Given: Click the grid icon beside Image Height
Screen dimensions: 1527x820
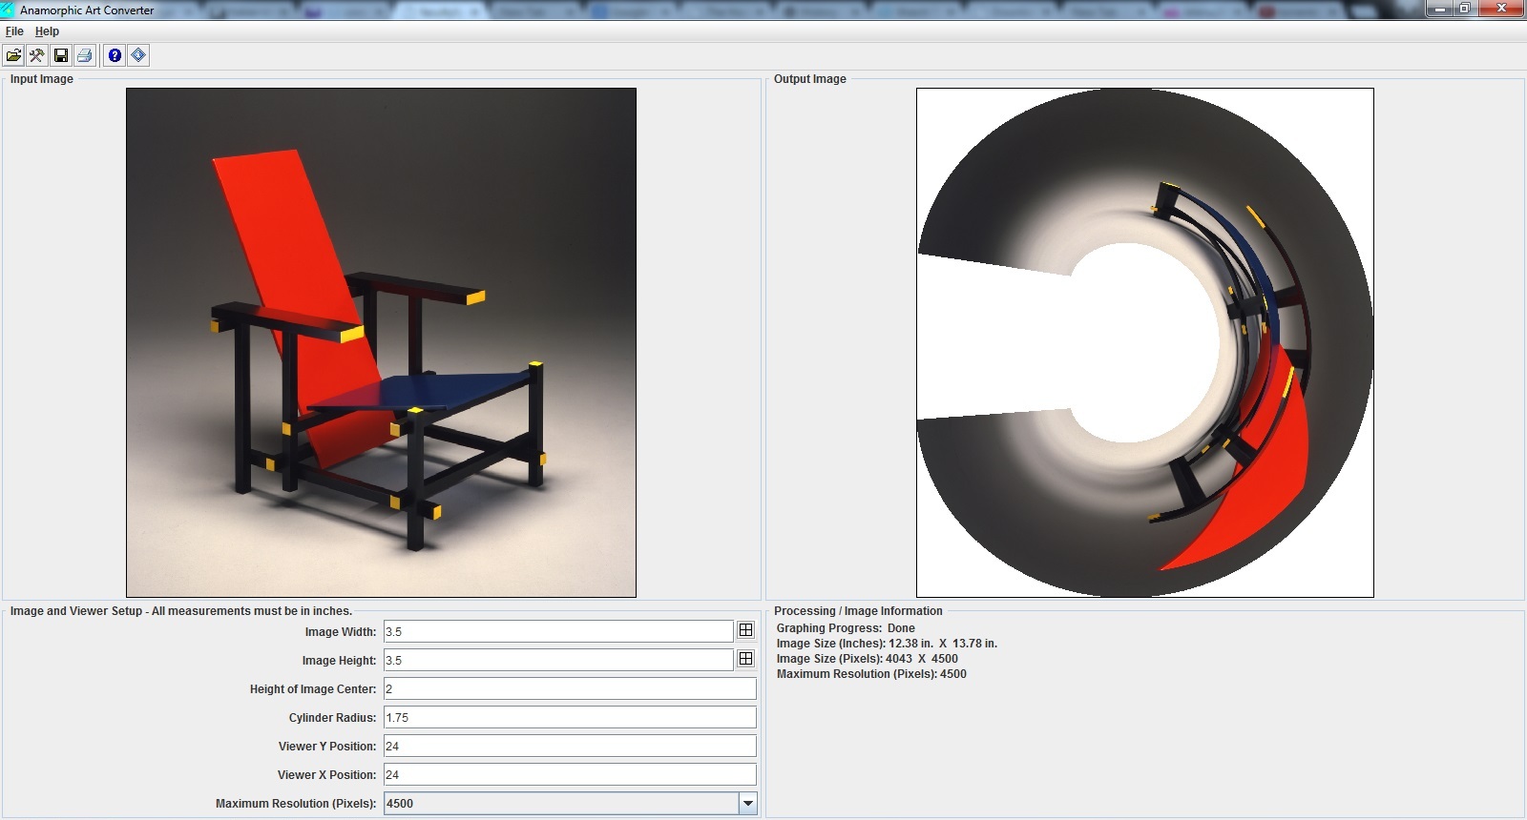Looking at the screenshot, I should click(746, 659).
